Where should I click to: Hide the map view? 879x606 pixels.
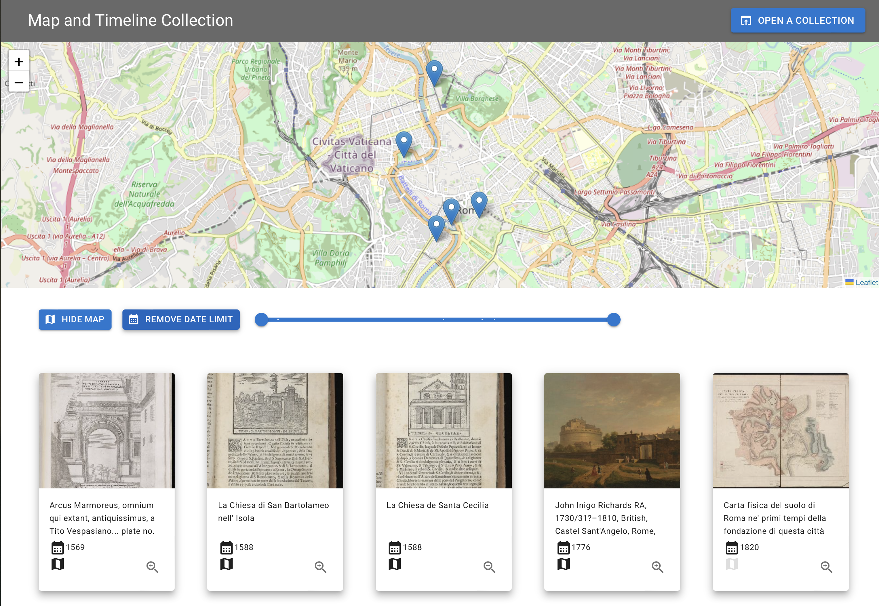(x=75, y=319)
